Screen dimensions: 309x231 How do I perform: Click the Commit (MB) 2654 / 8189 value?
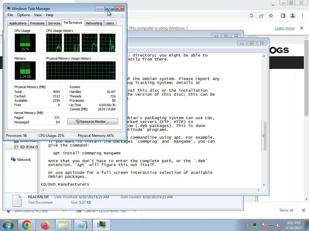(x=107, y=109)
